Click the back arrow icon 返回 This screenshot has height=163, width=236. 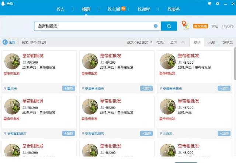pyautogui.click(x=5, y=42)
